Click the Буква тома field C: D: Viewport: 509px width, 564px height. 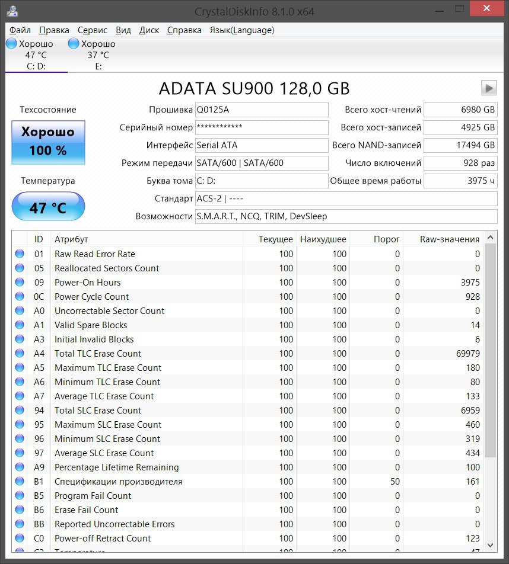(x=262, y=181)
